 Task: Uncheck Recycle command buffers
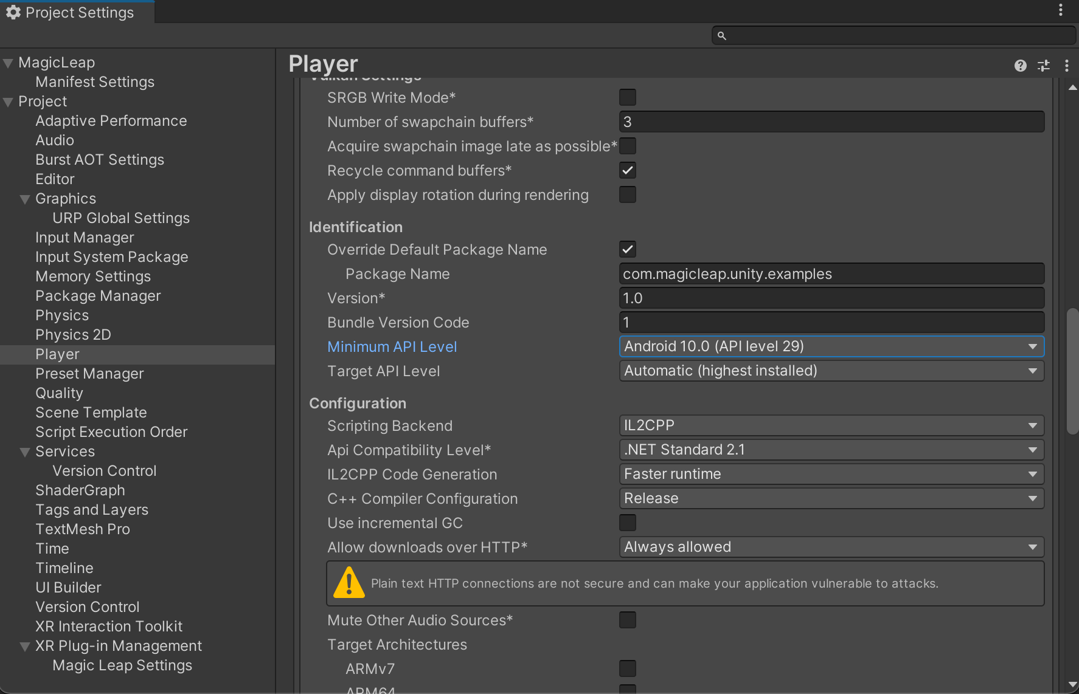click(628, 170)
